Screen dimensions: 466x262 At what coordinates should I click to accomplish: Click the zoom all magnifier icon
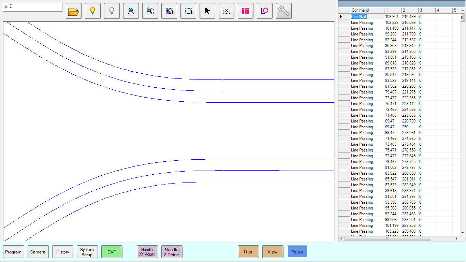(131, 11)
